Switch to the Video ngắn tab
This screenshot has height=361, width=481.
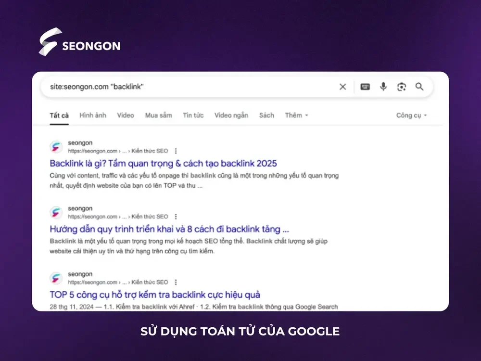point(231,116)
